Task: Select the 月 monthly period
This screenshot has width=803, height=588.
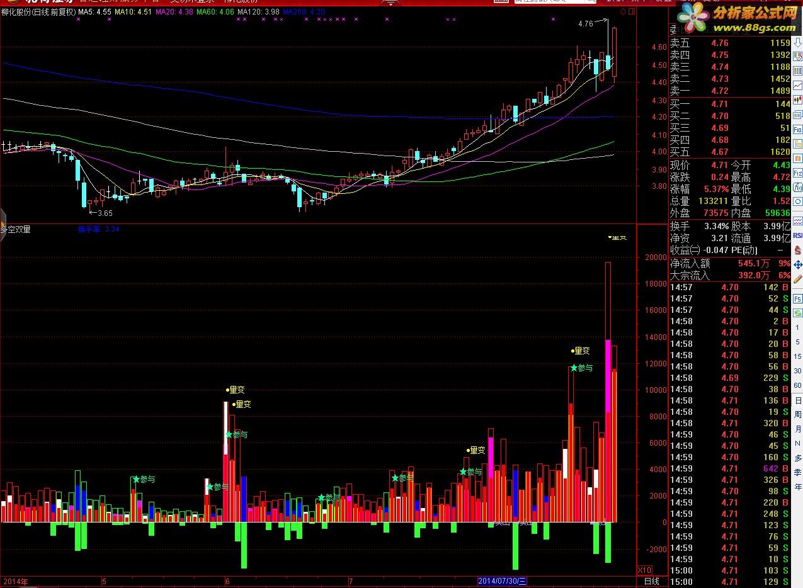Action: pyautogui.click(x=798, y=429)
